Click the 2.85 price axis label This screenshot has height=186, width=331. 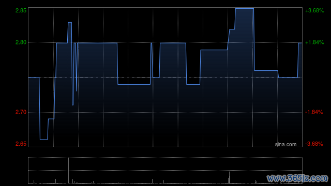(x=21, y=10)
